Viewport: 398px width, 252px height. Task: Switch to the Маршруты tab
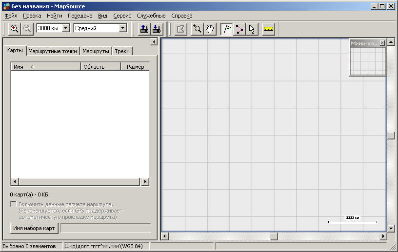(x=96, y=51)
